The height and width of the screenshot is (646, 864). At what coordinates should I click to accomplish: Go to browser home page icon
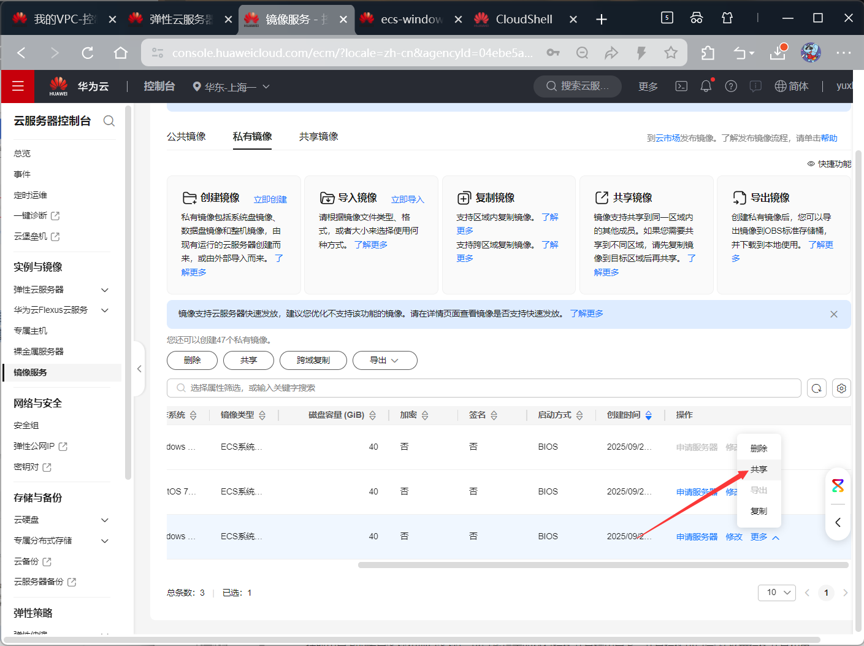(x=121, y=53)
